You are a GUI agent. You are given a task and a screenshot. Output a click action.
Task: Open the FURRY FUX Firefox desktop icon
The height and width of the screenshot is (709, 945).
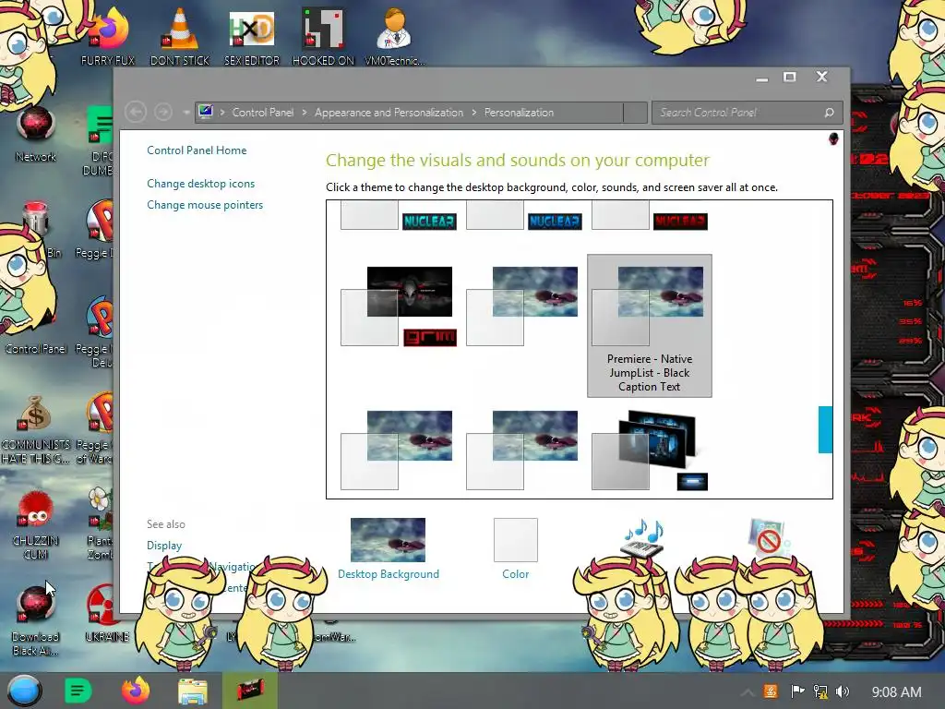coord(108,36)
